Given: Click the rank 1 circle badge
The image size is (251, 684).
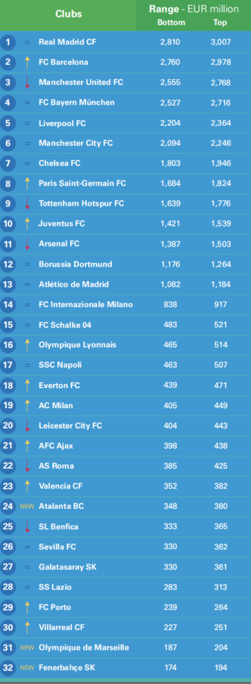Looking at the screenshot, I should pyautogui.click(x=8, y=42).
